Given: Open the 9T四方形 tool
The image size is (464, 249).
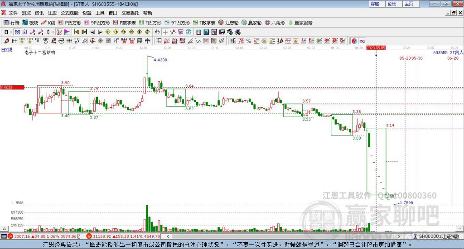Looking at the screenshot, I should 177,23.
